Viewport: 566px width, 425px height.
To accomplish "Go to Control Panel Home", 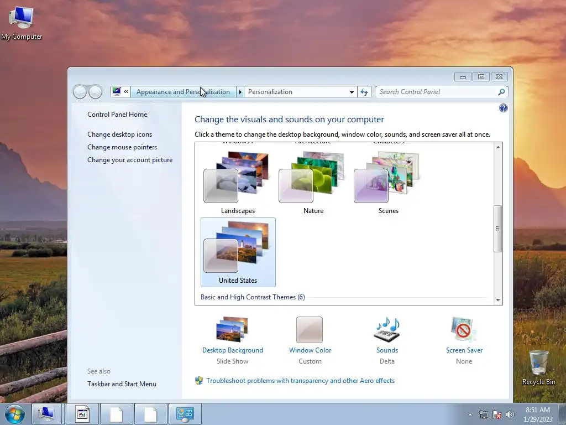I will point(117,115).
